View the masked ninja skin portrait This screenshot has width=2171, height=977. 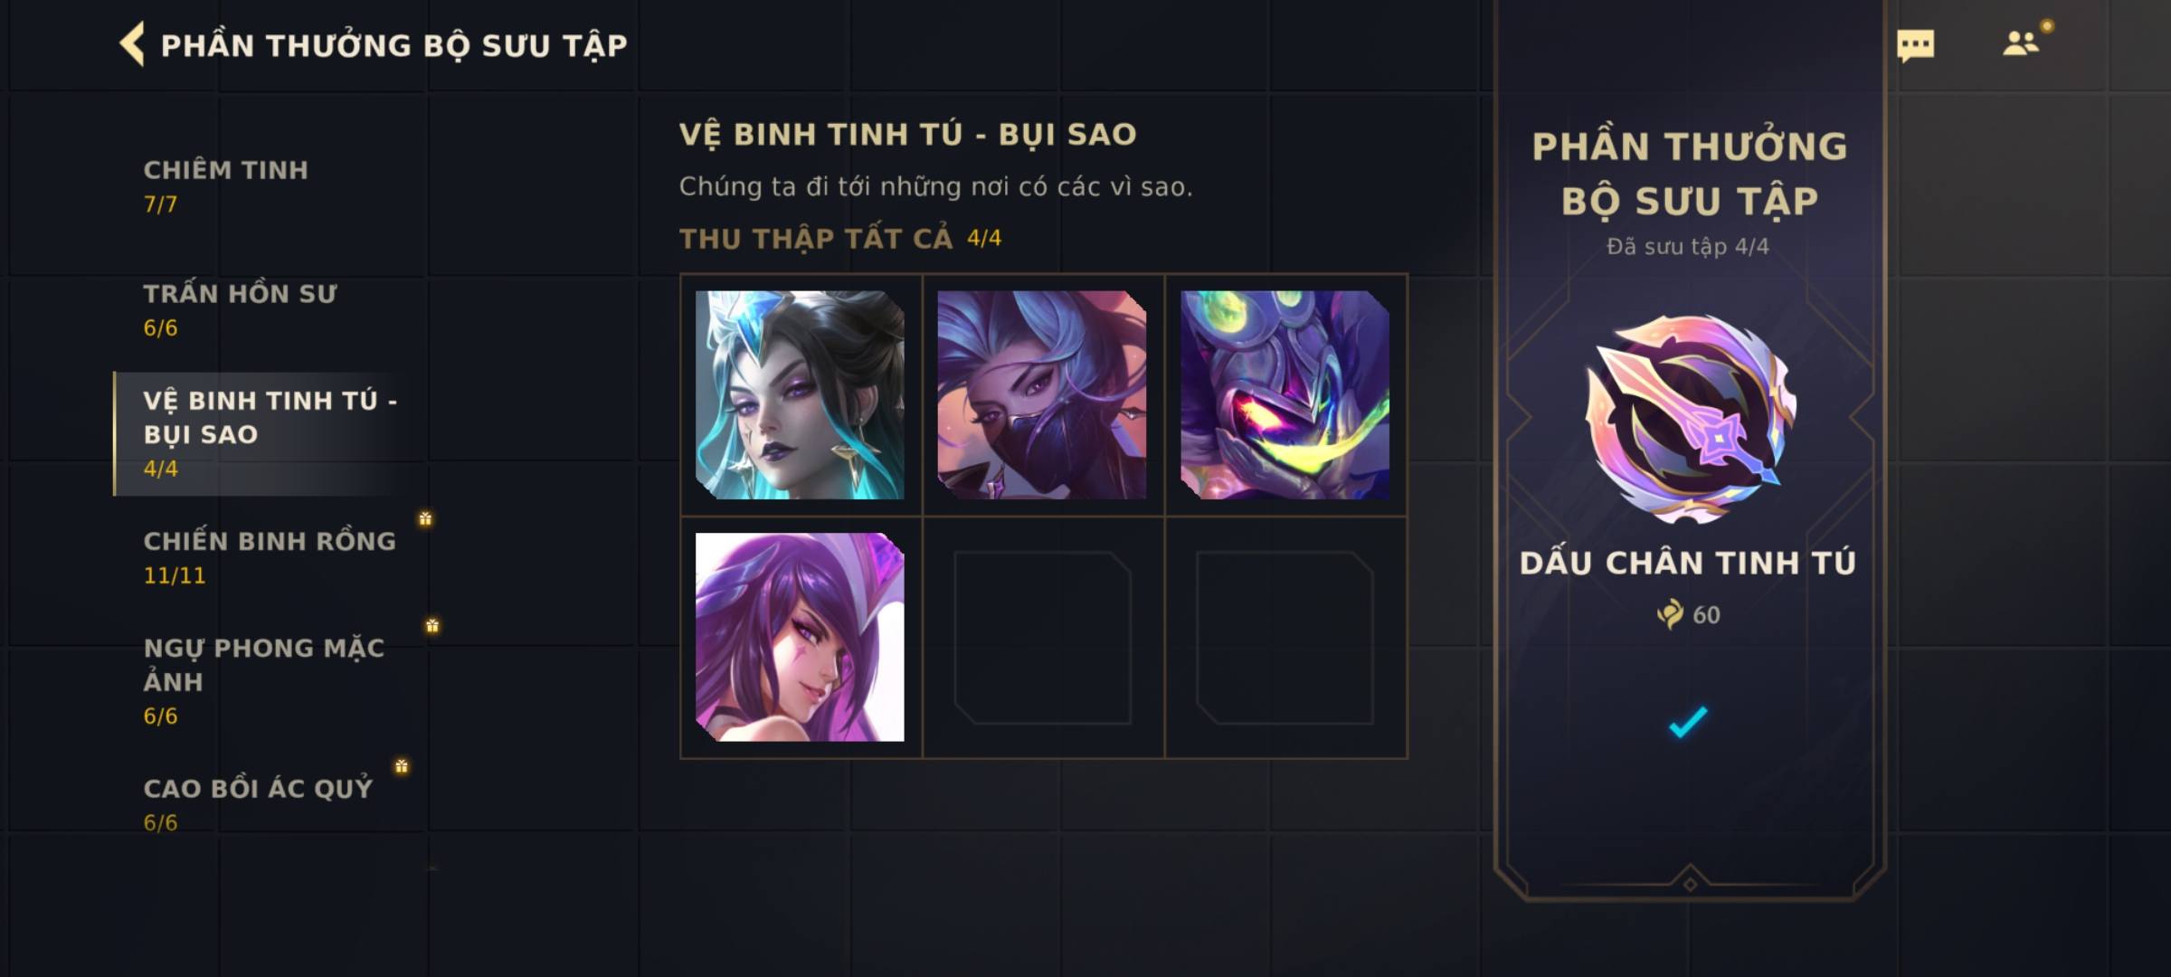1042,394
